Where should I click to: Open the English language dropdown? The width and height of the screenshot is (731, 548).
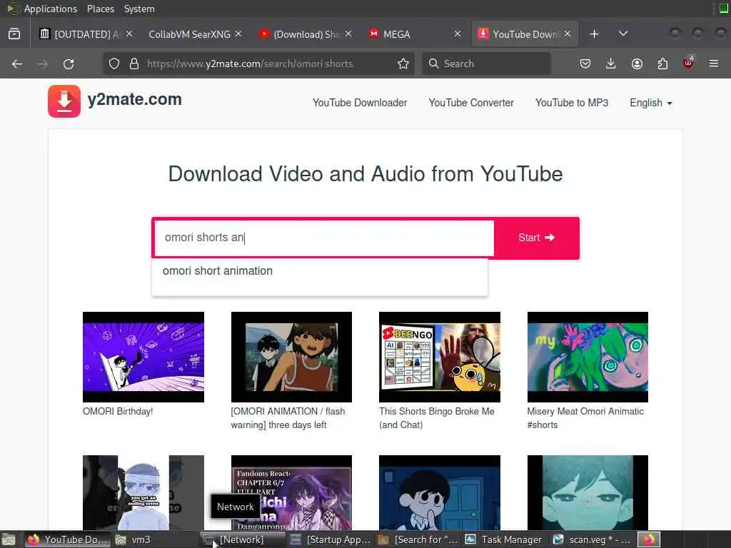[x=651, y=103]
